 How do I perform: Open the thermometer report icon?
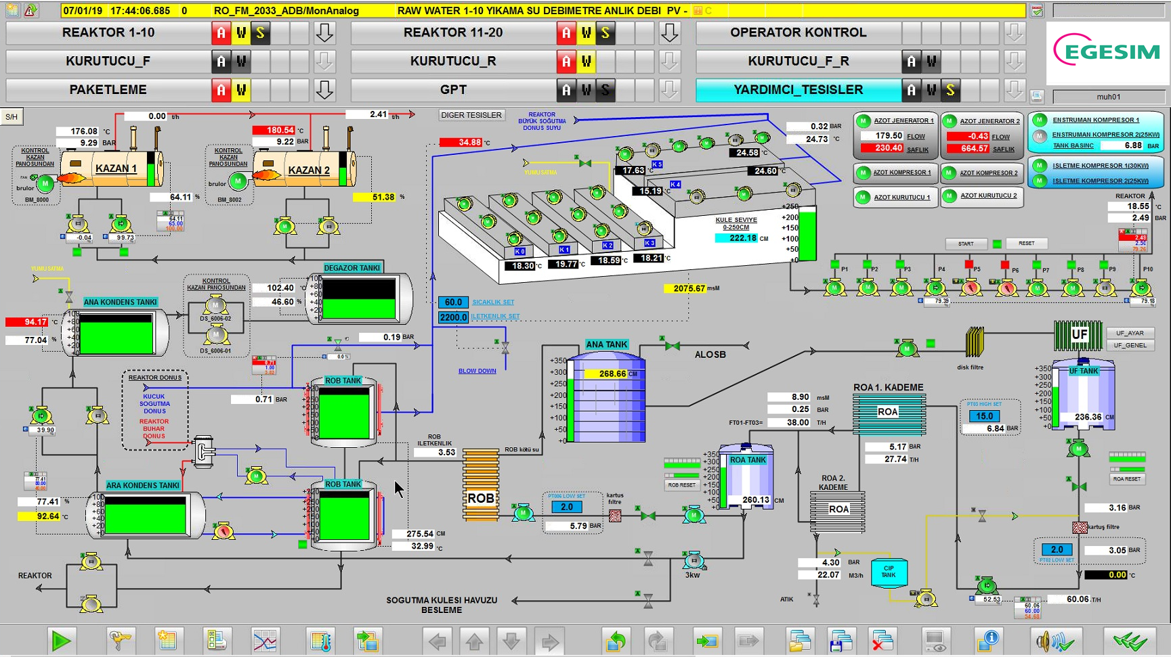320,640
